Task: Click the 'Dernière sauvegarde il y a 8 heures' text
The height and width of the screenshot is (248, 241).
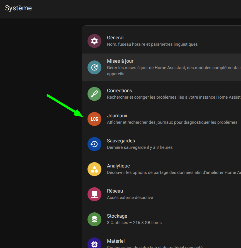Action: pyautogui.click(x=140, y=147)
